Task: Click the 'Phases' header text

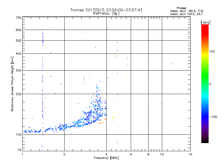Action: click(x=181, y=8)
